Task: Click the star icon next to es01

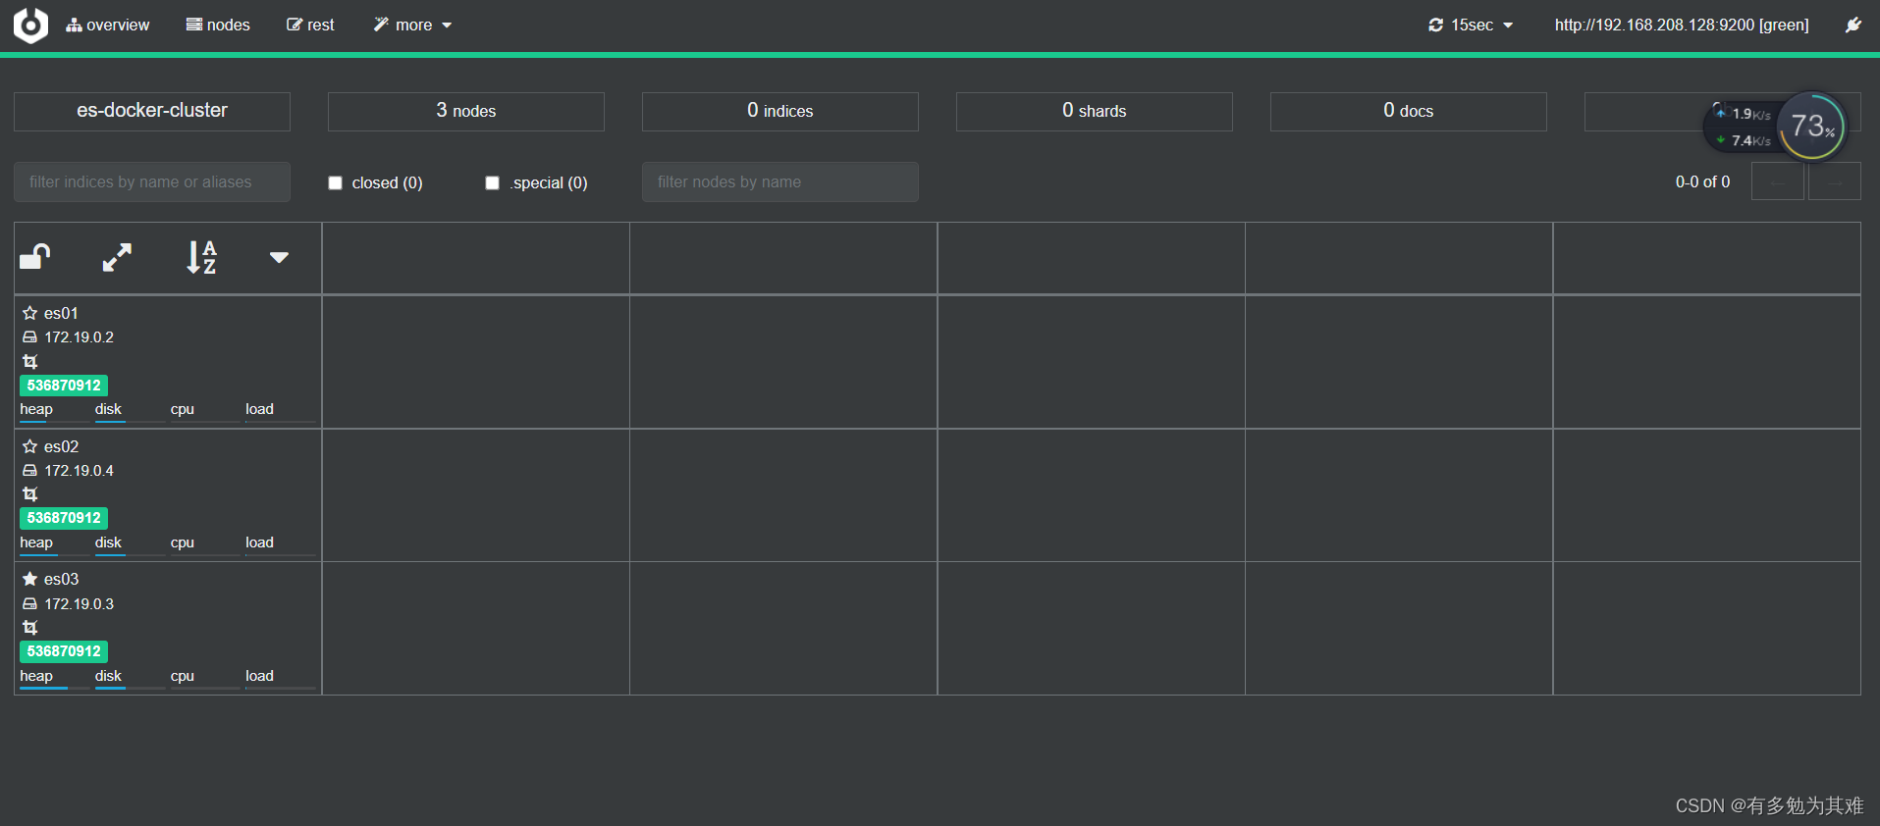Action: (30, 313)
